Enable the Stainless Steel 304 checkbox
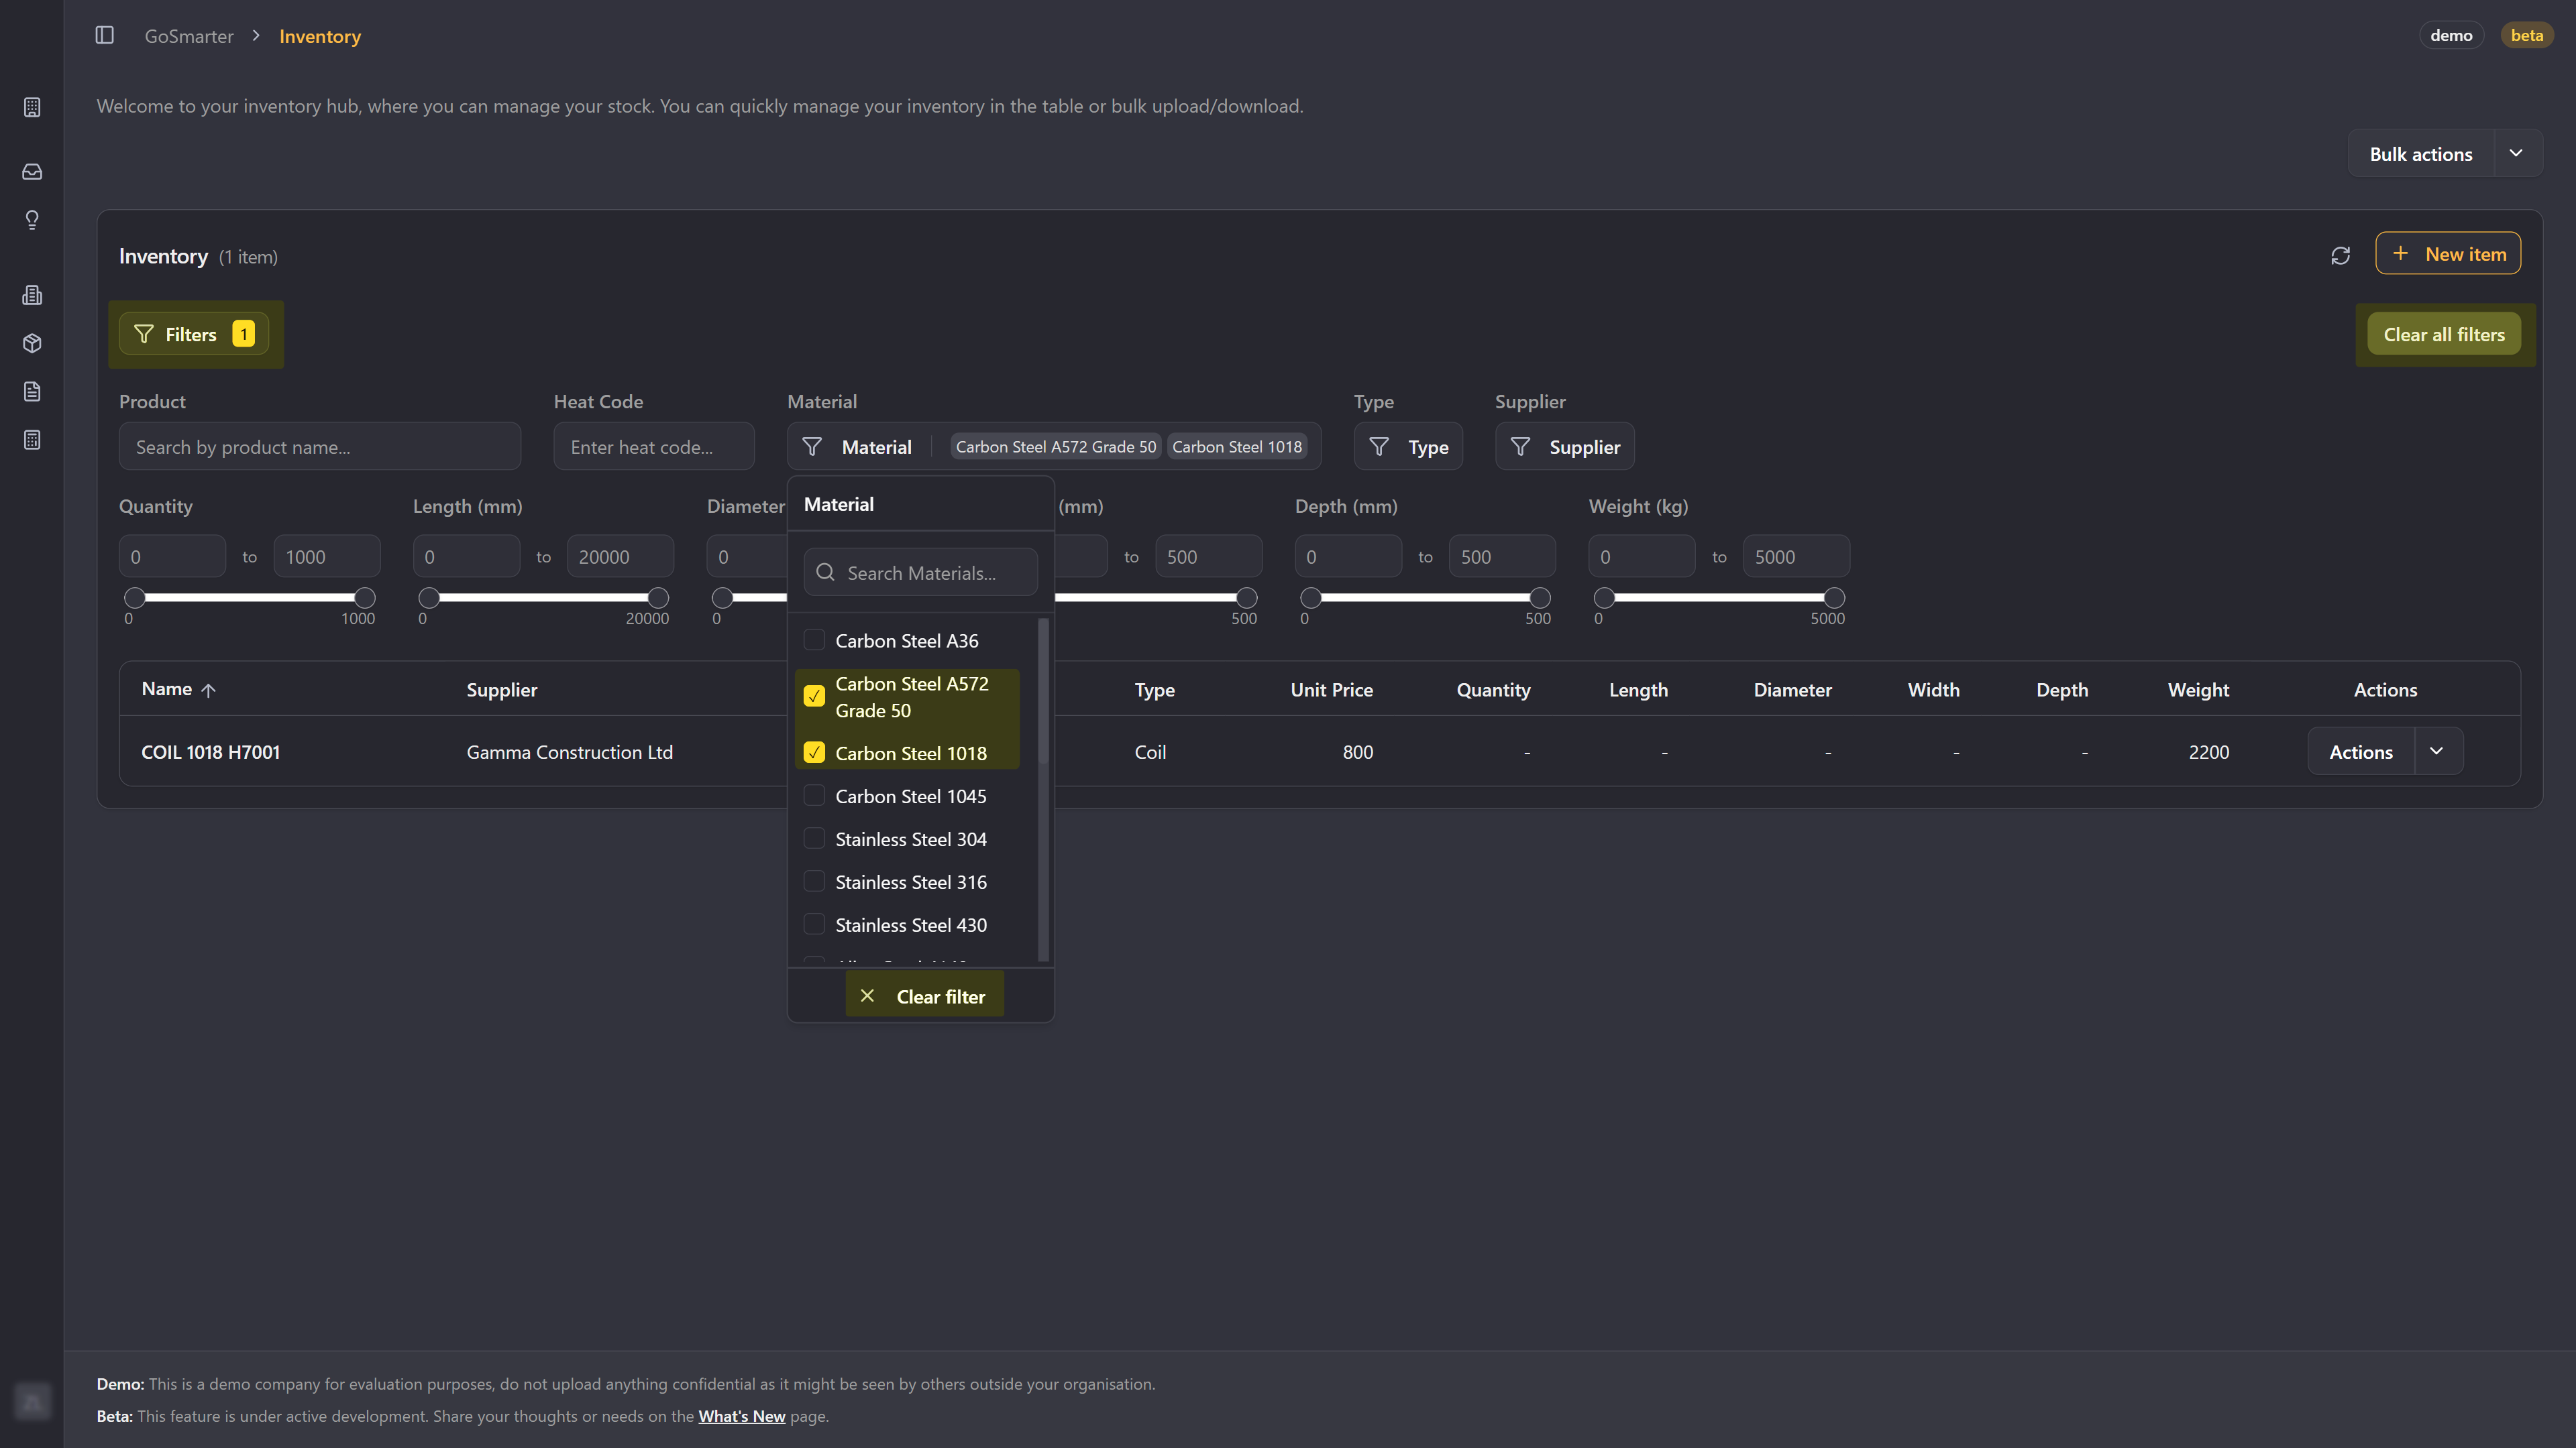2576x1448 pixels. tap(814, 839)
